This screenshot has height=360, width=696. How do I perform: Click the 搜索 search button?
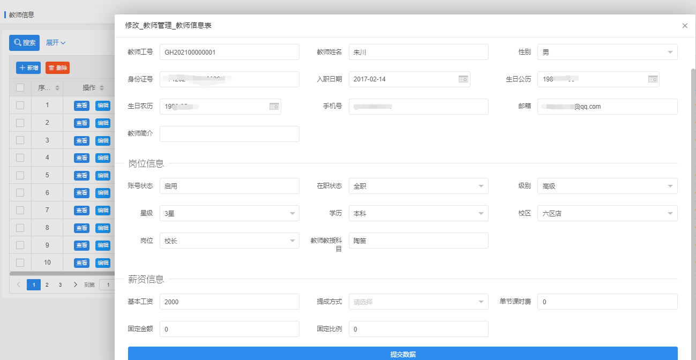click(x=25, y=43)
